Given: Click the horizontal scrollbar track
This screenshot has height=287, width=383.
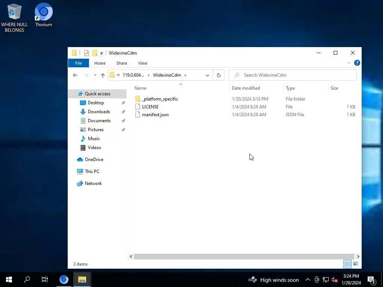Looking at the screenshot, I should (244, 256).
